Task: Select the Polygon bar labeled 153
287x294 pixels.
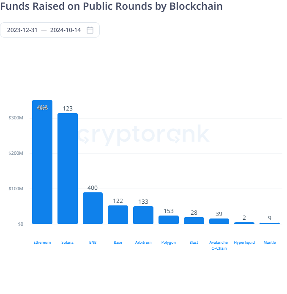Action: (x=169, y=220)
